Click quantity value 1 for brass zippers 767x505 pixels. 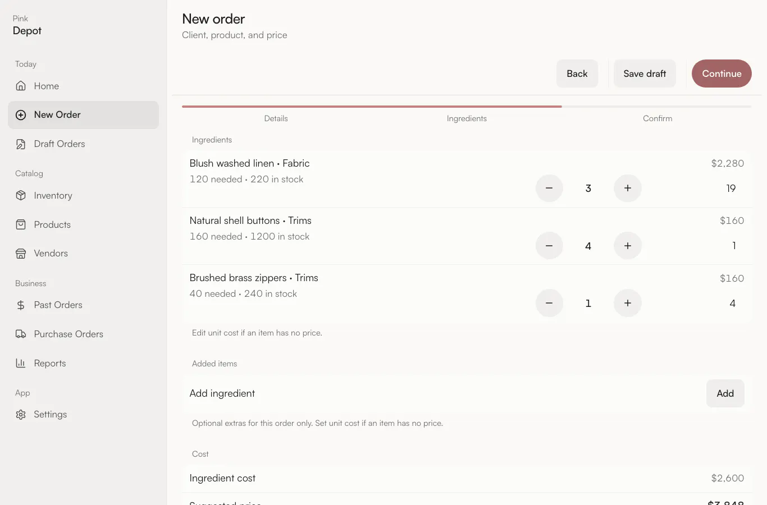(588, 303)
